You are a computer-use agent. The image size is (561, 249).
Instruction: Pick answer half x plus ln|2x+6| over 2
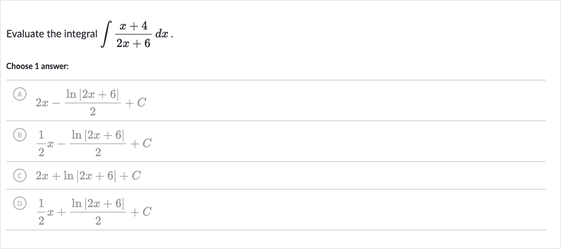(276, 210)
